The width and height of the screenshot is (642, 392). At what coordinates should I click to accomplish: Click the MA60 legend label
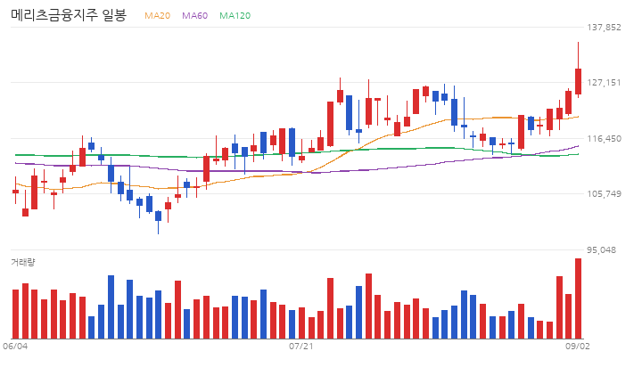pyautogui.click(x=195, y=15)
